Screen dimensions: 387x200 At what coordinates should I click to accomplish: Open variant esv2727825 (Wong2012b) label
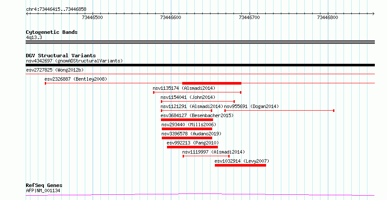coord(55,70)
